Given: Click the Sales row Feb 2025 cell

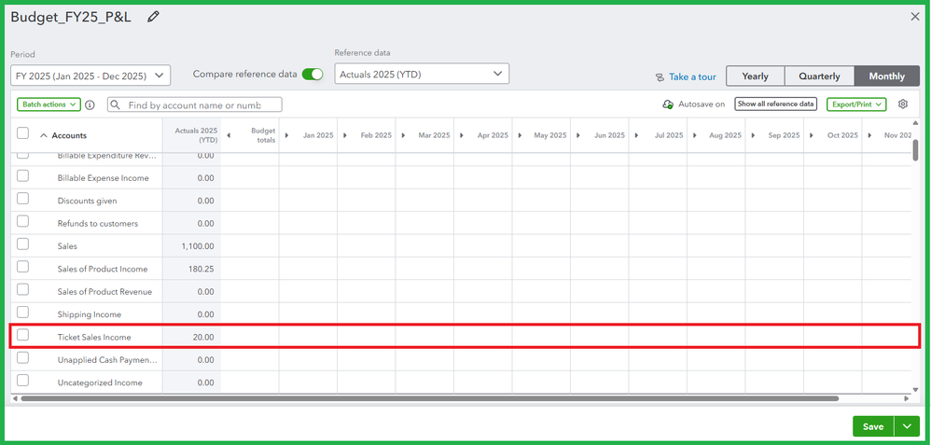Looking at the screenshot, I should [x=367, y=246].
